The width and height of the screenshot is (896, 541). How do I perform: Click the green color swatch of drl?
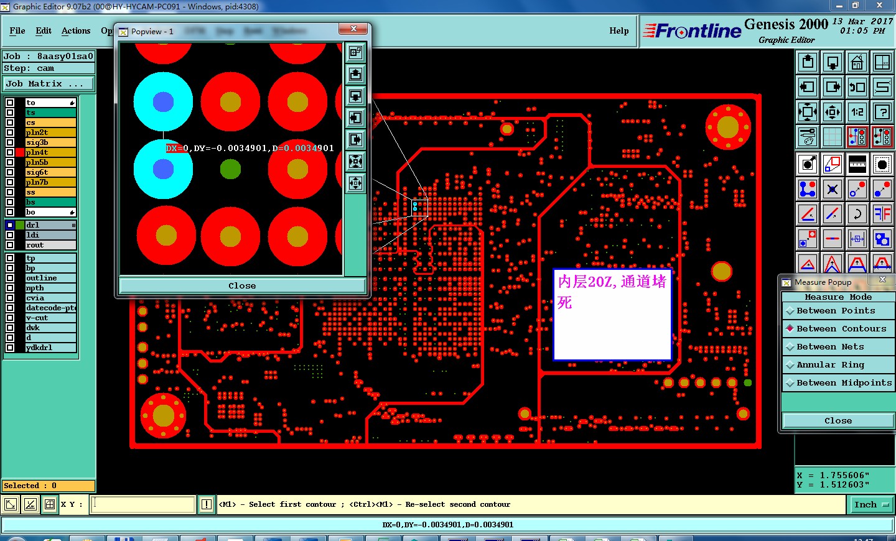coord(20,225)
